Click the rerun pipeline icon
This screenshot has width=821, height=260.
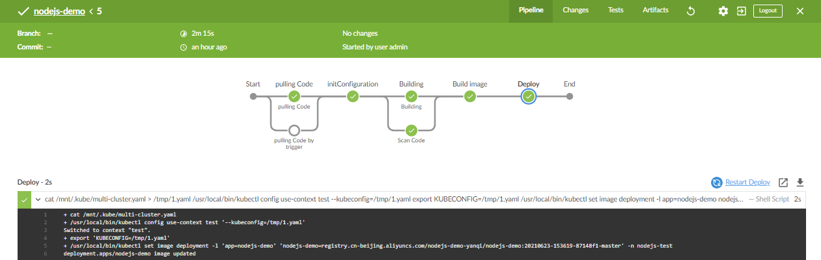click(x=691, y=11)
